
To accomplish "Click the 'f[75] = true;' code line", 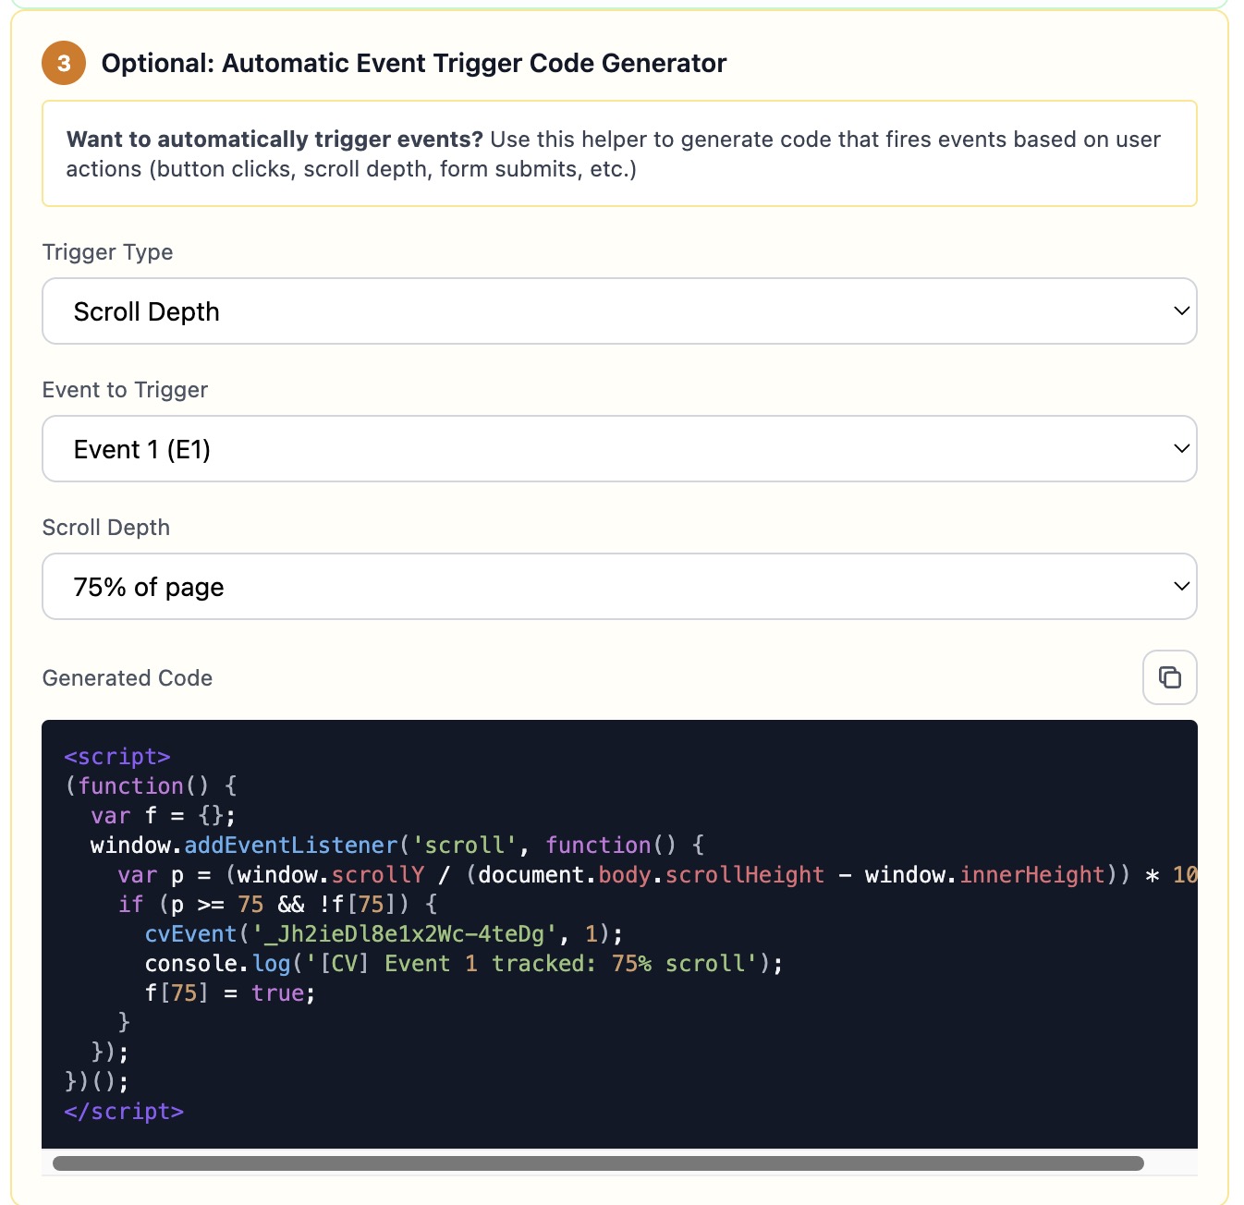I will [230, 993].
